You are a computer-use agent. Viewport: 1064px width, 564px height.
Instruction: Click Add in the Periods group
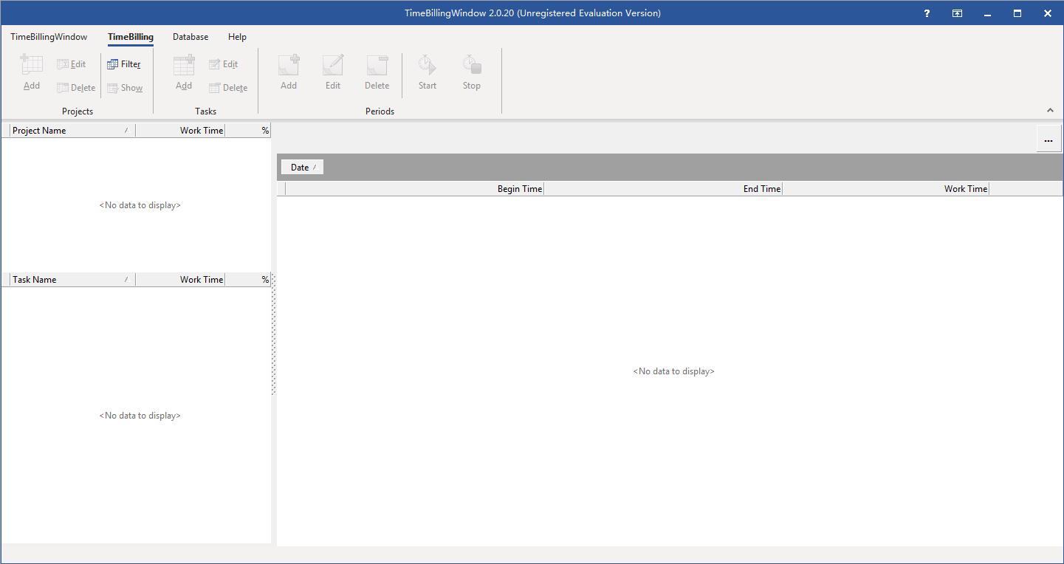(x=289, y=72)
